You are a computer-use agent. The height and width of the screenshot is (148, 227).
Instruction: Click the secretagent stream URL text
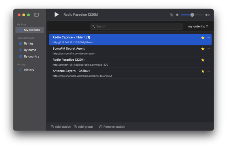[74, 54]
